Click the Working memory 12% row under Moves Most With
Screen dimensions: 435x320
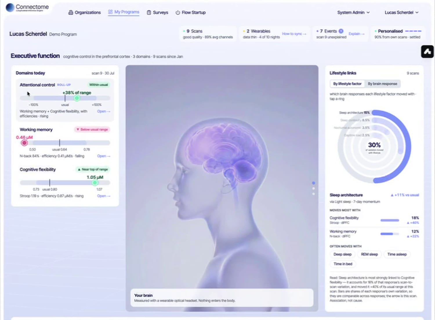point(374,234)
